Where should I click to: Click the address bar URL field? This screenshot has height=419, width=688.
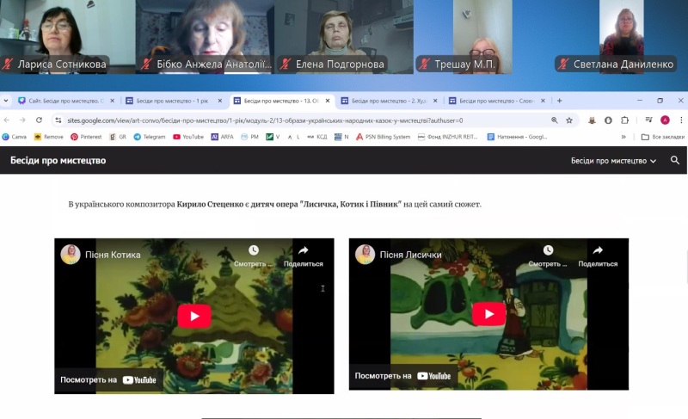(x=292, y=120)
